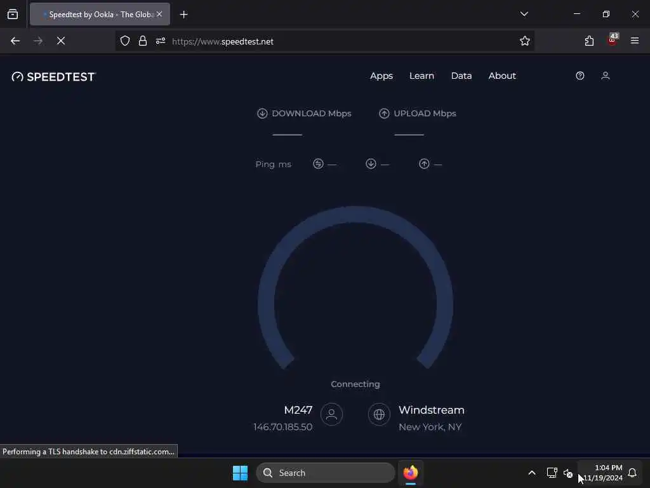
Task: Click the idle latency ping icon
Action: tap(318, 164)
